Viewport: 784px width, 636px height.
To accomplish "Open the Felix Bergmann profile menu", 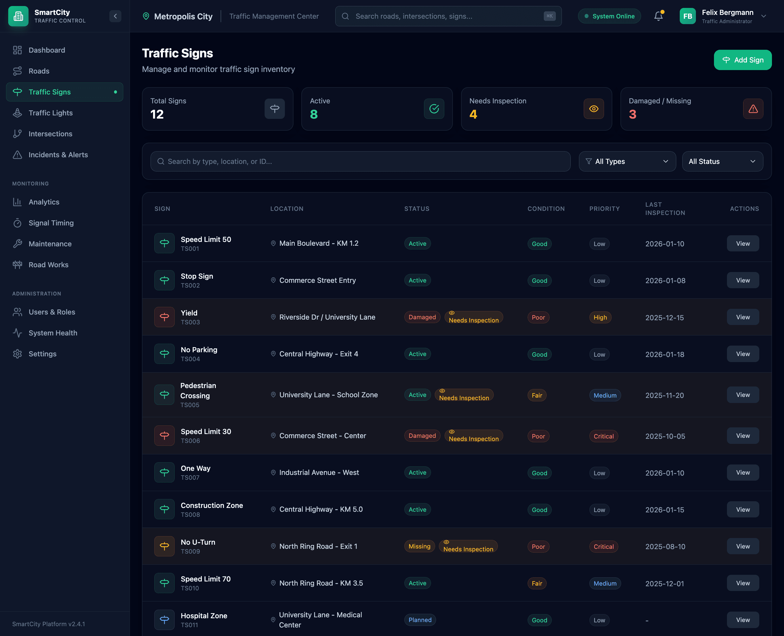I will click(x=728, y=16).
